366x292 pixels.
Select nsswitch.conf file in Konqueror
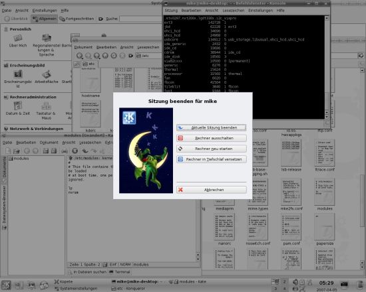(x=258, y=230)
